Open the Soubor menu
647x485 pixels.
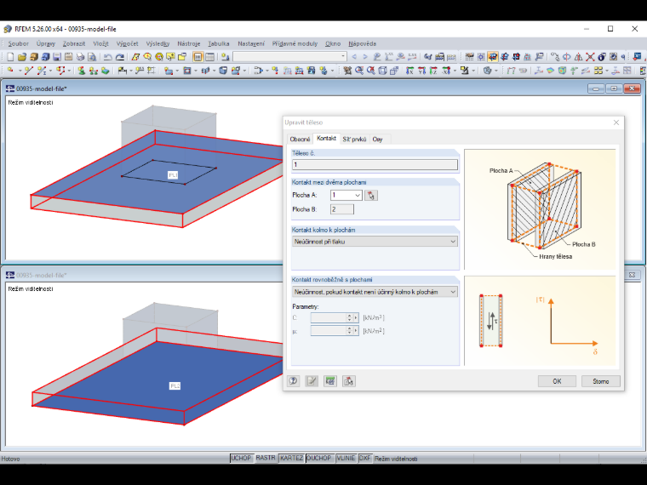coord(18,43)
